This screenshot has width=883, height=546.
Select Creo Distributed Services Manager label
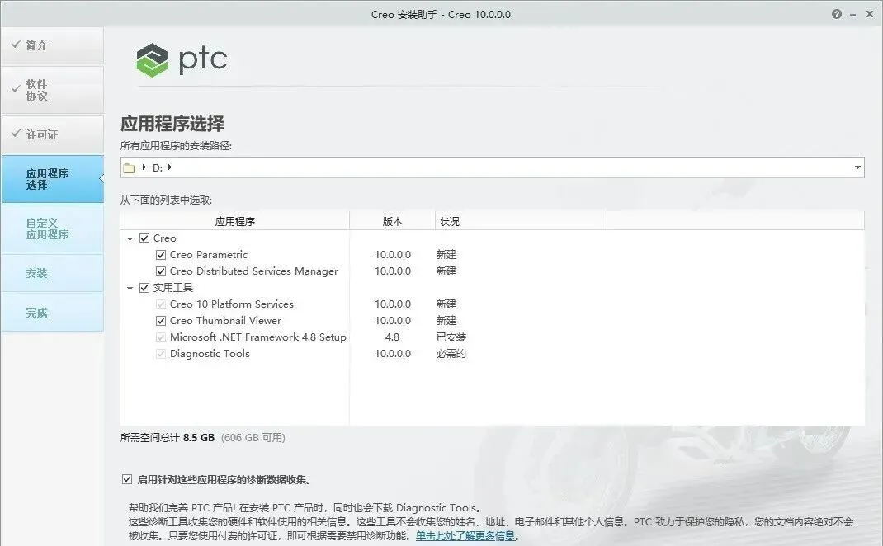pyautogui.click(x=254, y=271)
